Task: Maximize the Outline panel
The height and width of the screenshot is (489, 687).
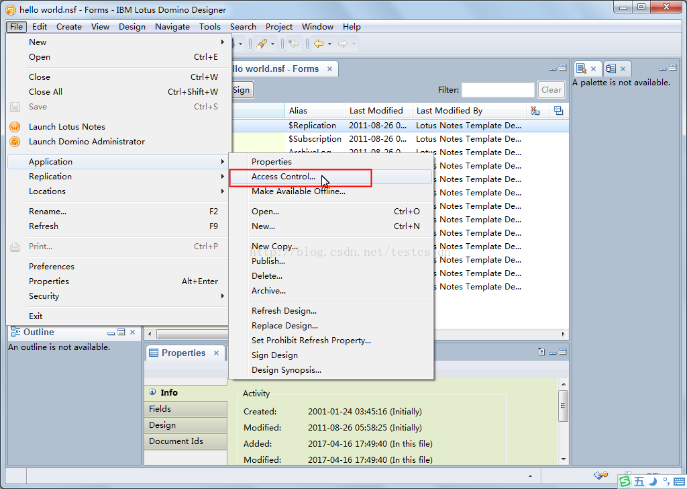Action: 121,332
